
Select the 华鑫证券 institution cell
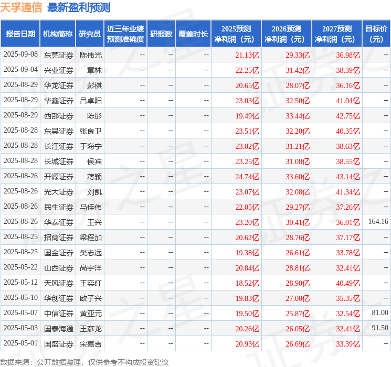pyautogui.click(x=59, y=101)
